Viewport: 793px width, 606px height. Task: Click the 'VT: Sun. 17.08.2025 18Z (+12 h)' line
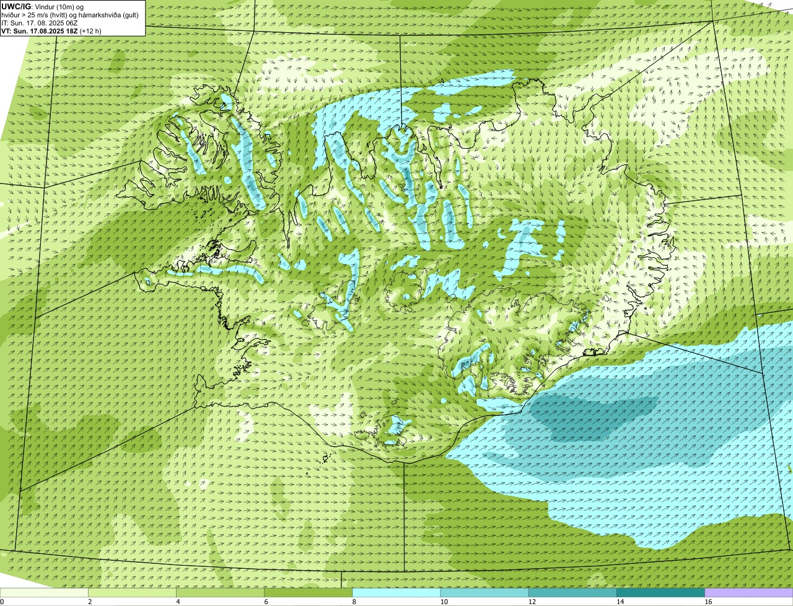click(x=51, y=30)
